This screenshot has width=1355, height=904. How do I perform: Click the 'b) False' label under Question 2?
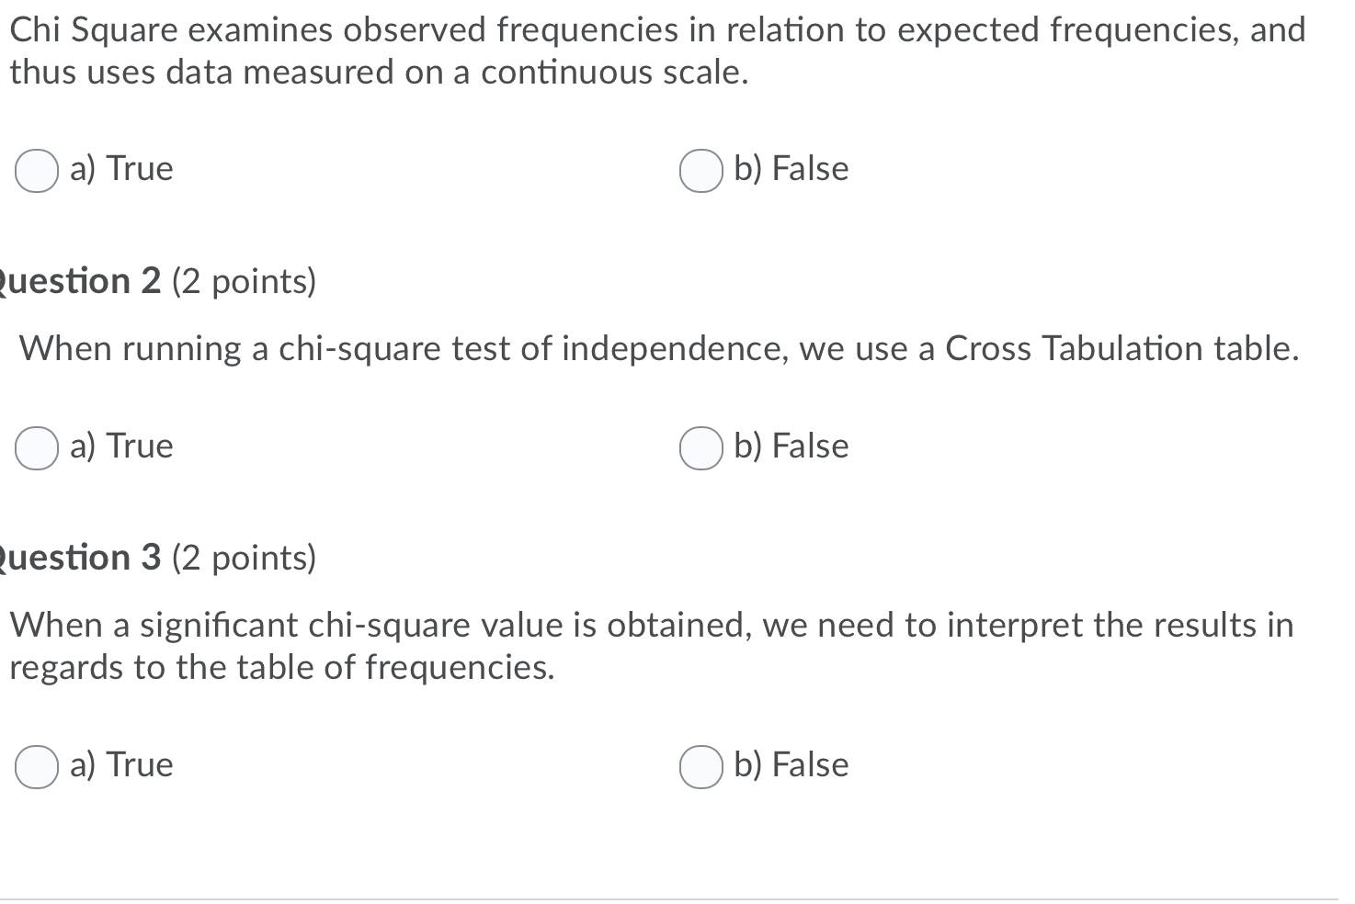[790, 446]
